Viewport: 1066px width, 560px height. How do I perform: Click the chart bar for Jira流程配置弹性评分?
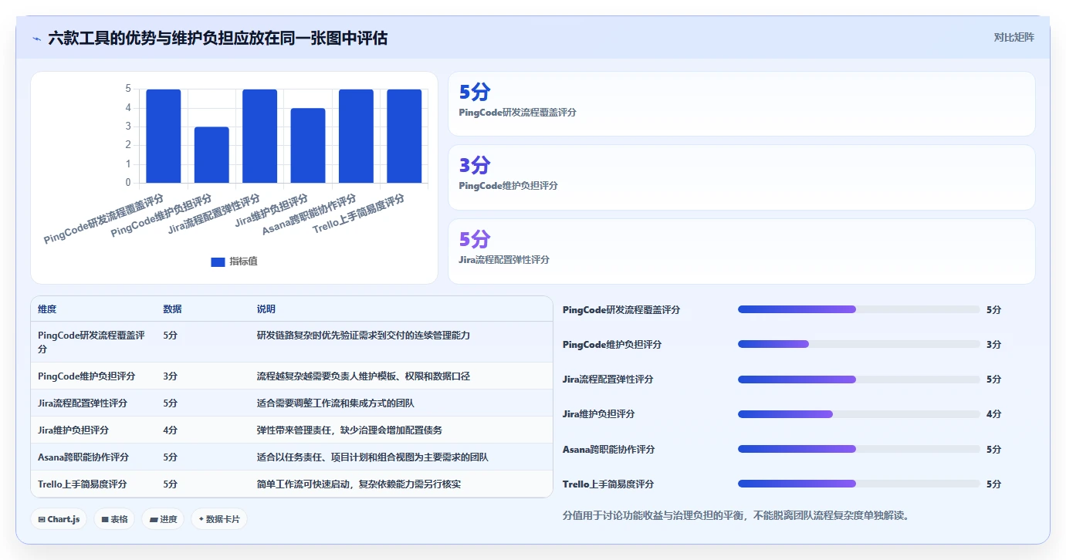(259, 137)
